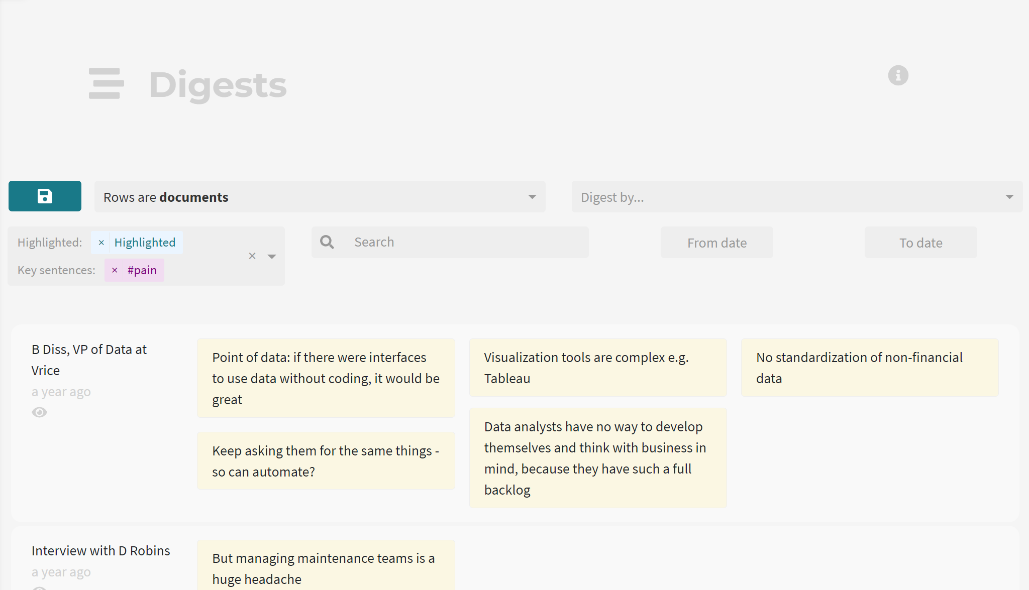The width and height of the screenshot is (1029, 590).
Task: Click 'a year ago' under B Diss
Action: click(61, 392)
